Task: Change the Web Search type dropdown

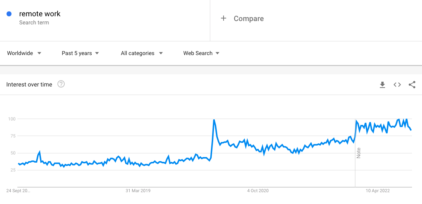Action: click(201, 53)
